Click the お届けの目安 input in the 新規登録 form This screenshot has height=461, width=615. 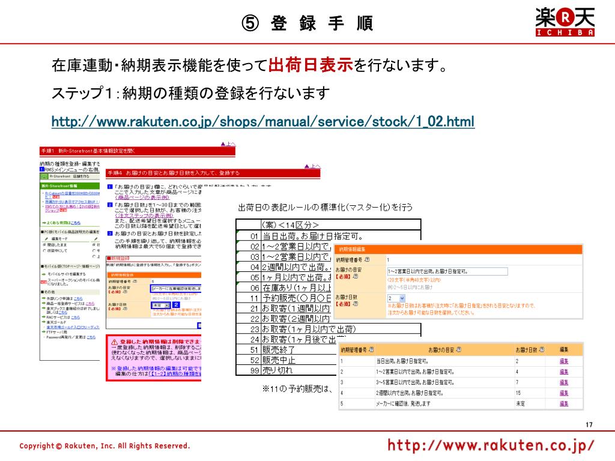coord(176,289)
